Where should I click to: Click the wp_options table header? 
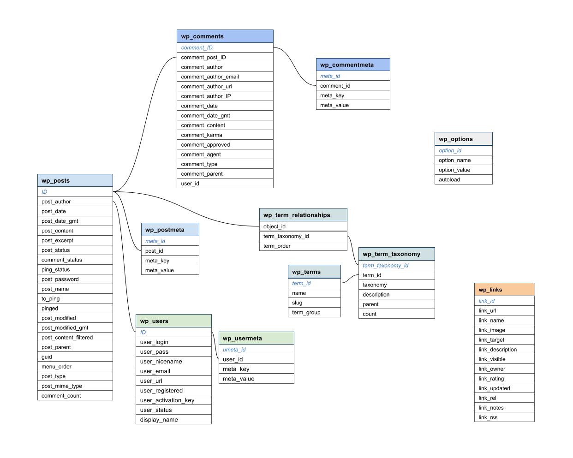(463, 139)
